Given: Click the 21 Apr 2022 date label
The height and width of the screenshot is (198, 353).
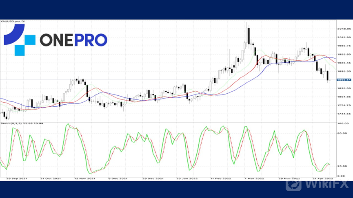Looking at the screenshot, I should coord(323,178).
